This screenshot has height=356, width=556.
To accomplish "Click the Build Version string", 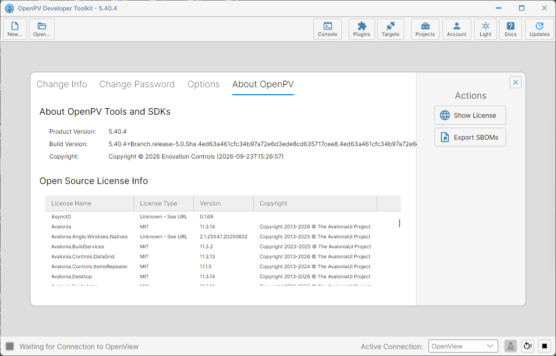I will tap(263, 144).
